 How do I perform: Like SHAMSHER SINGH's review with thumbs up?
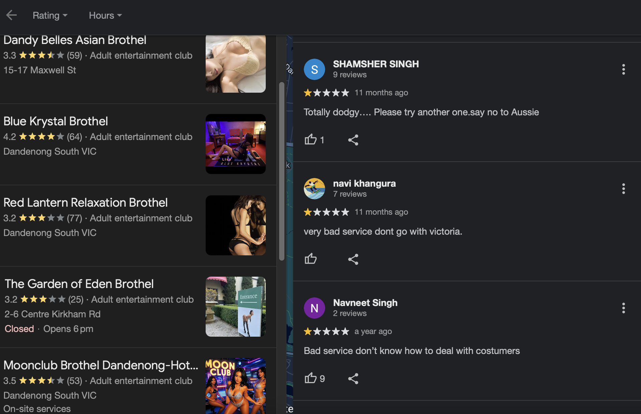tap(310, 139)
